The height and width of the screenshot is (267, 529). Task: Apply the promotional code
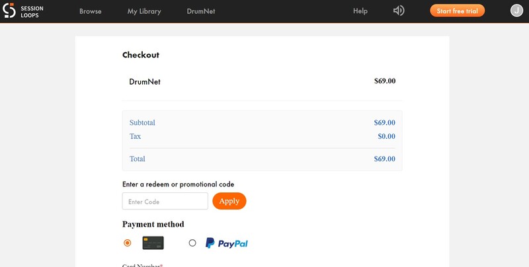coord(229,201)
